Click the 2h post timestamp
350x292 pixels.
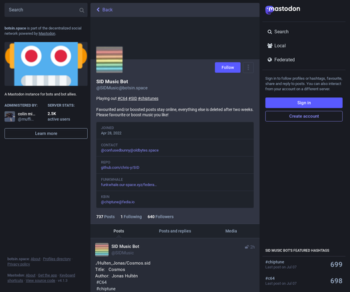[252, 247]
